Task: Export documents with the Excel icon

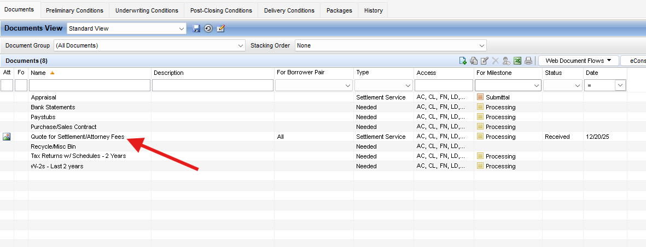Action: tap(517, 61)
